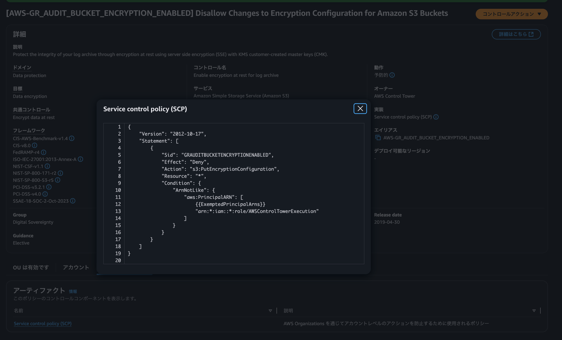The image size is (562, 340).
Task: Click the "aws:PrincipalARN" key line
Action: [214, 197]
